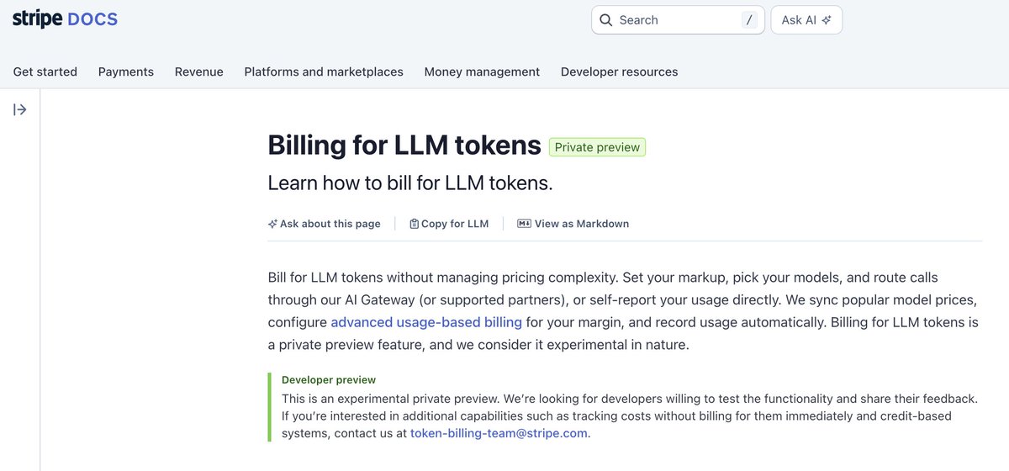This screenshot has height=471, width=1009.
Task: Click the search magnifier icon
Action: coord(606,20)
